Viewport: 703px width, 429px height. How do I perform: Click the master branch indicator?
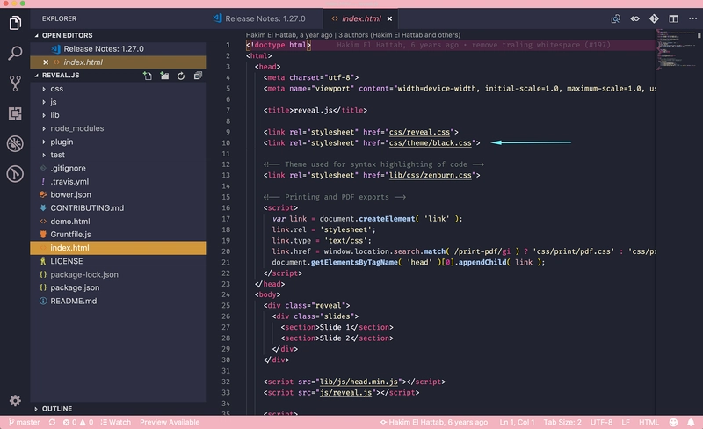tap(25, 422)
